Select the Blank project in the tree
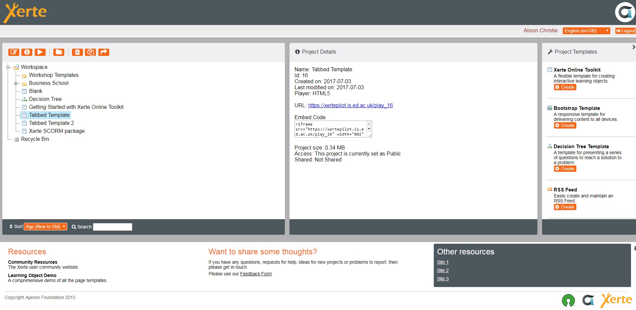This screenshot has height=310, width=636. pyautogui.click(x=36, y=91)
